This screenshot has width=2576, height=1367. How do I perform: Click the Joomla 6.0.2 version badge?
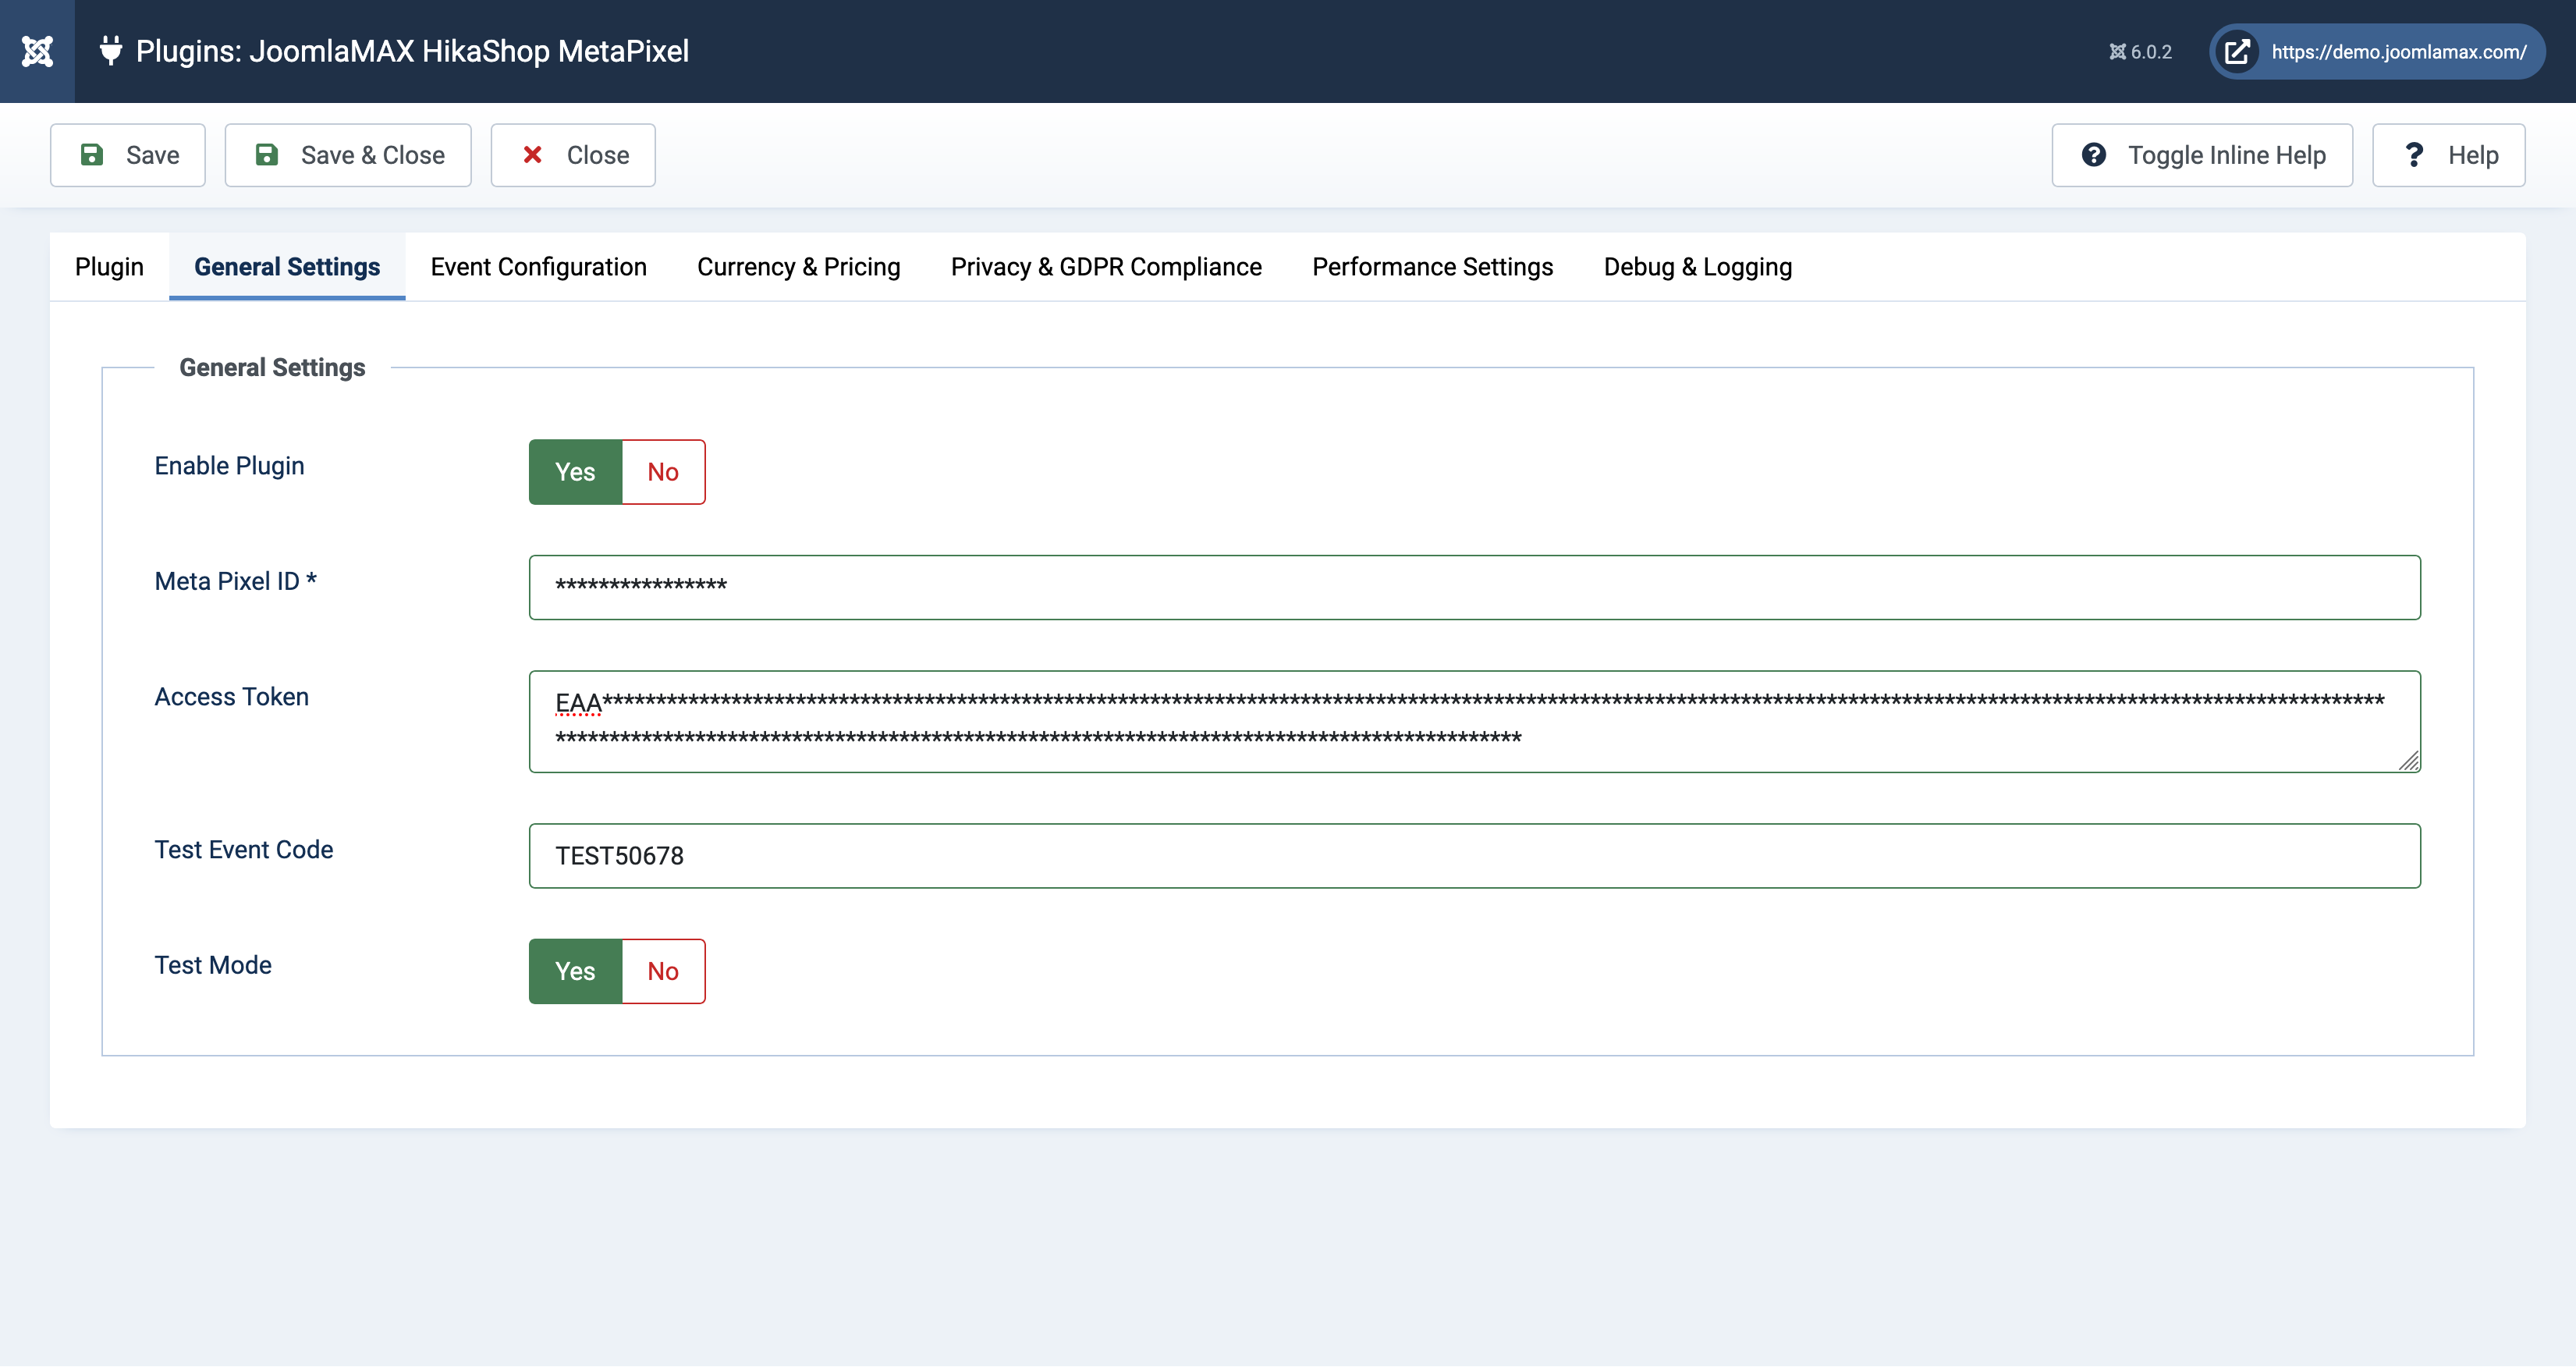coord(2141,52)
